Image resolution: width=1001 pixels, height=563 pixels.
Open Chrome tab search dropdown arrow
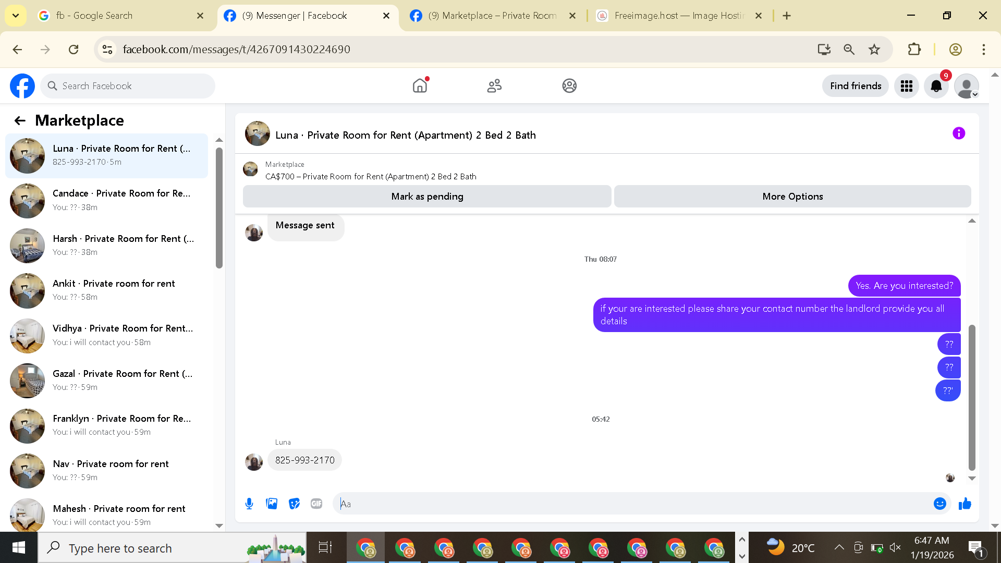(16, 16)
